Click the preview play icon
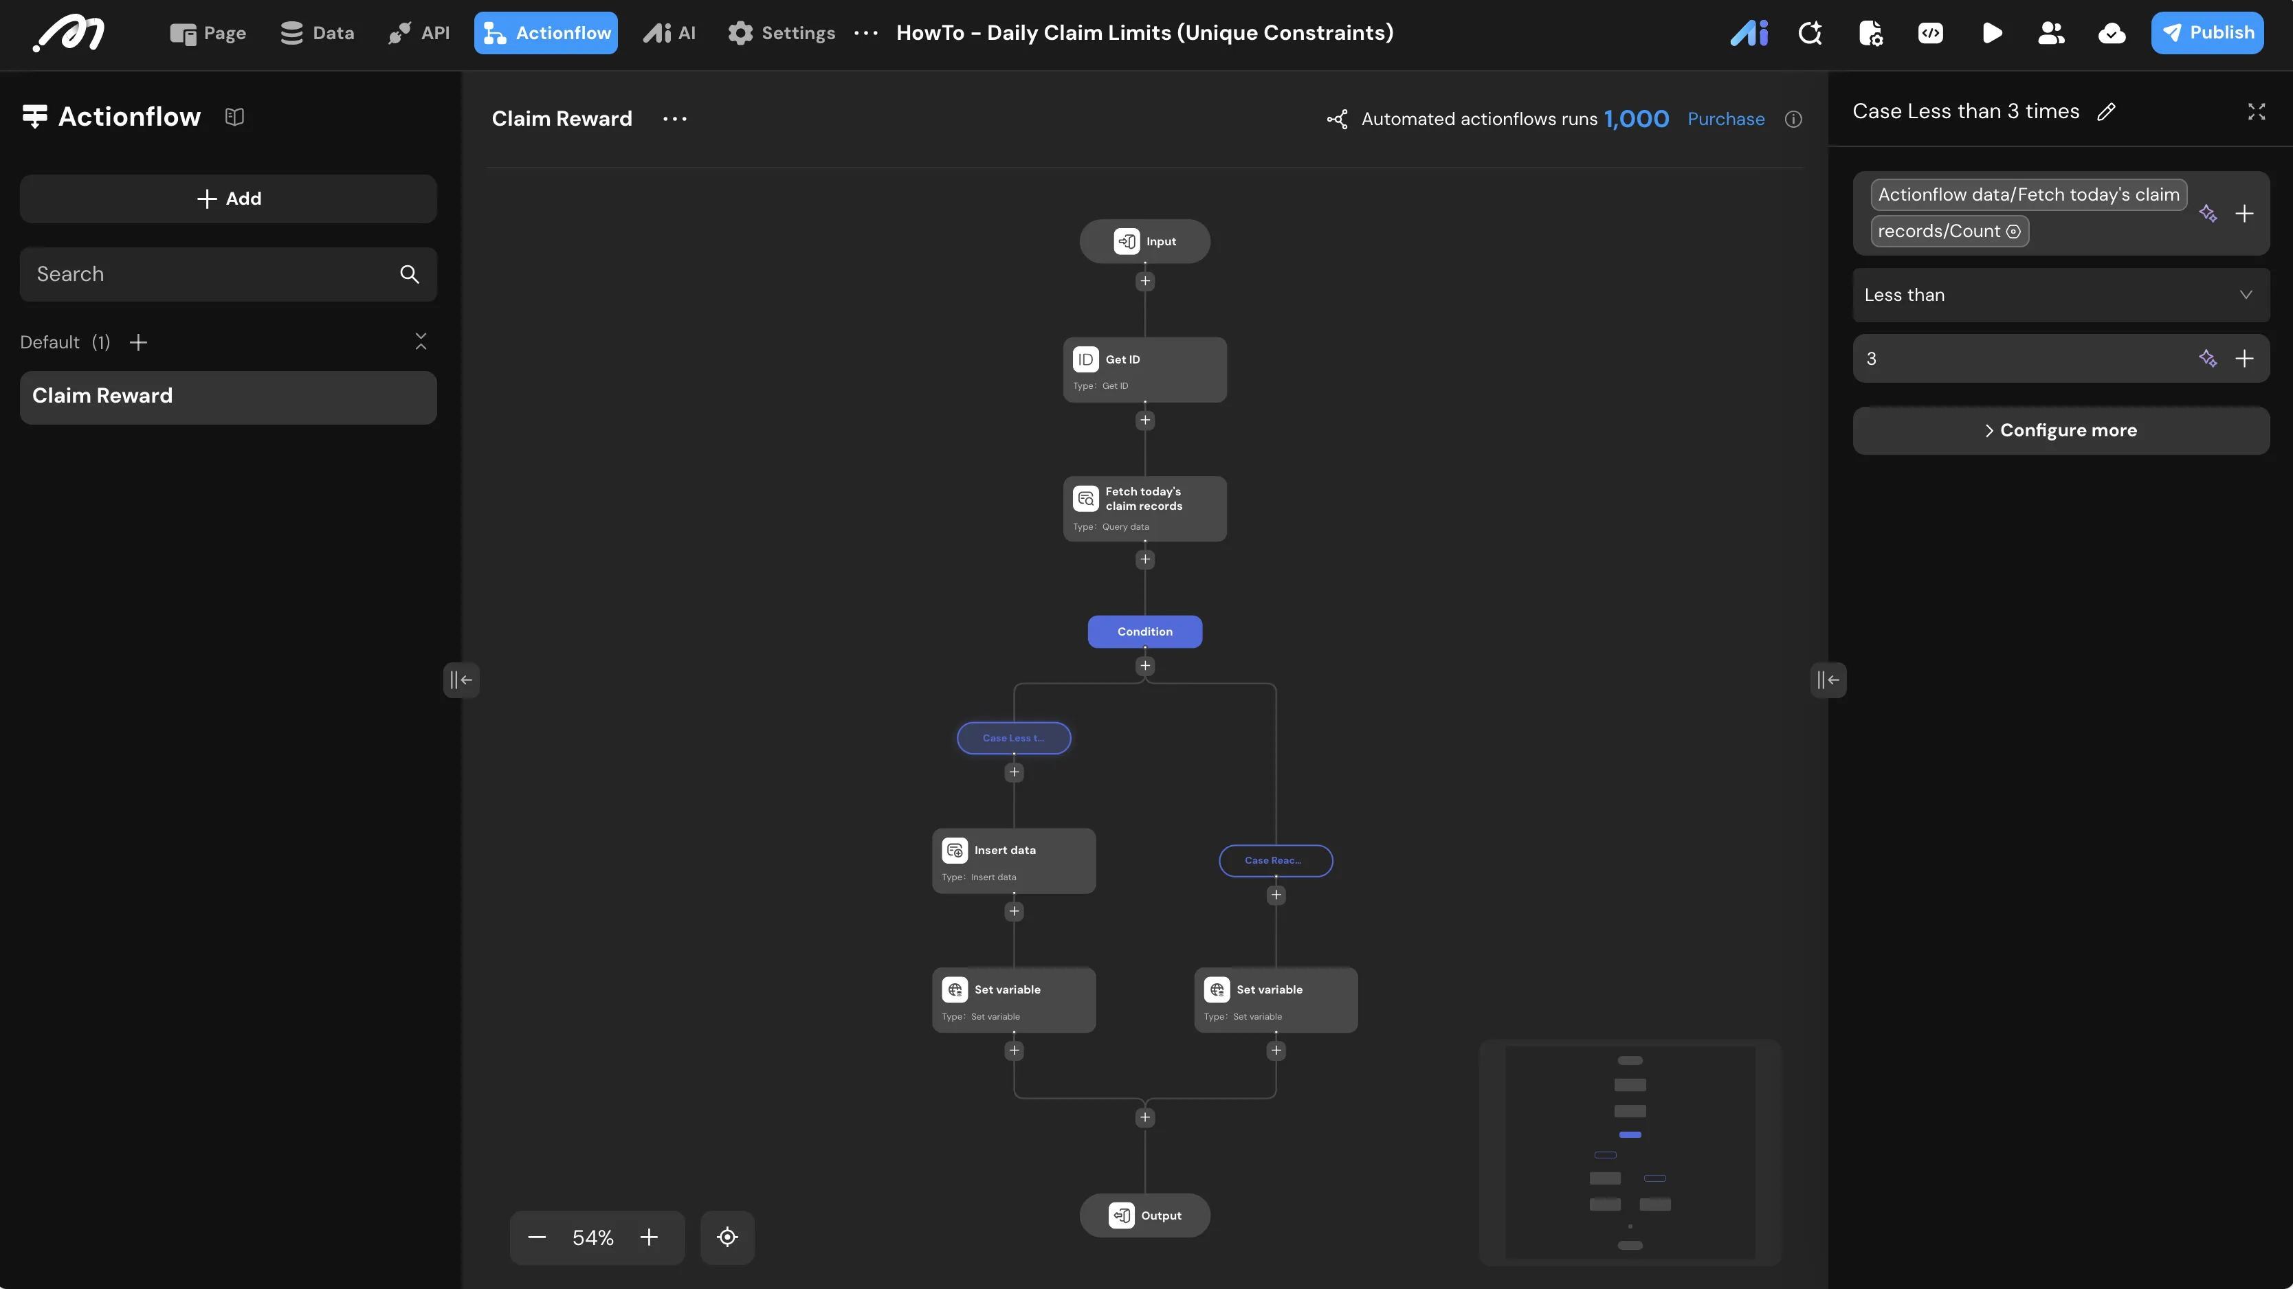 1992,33
